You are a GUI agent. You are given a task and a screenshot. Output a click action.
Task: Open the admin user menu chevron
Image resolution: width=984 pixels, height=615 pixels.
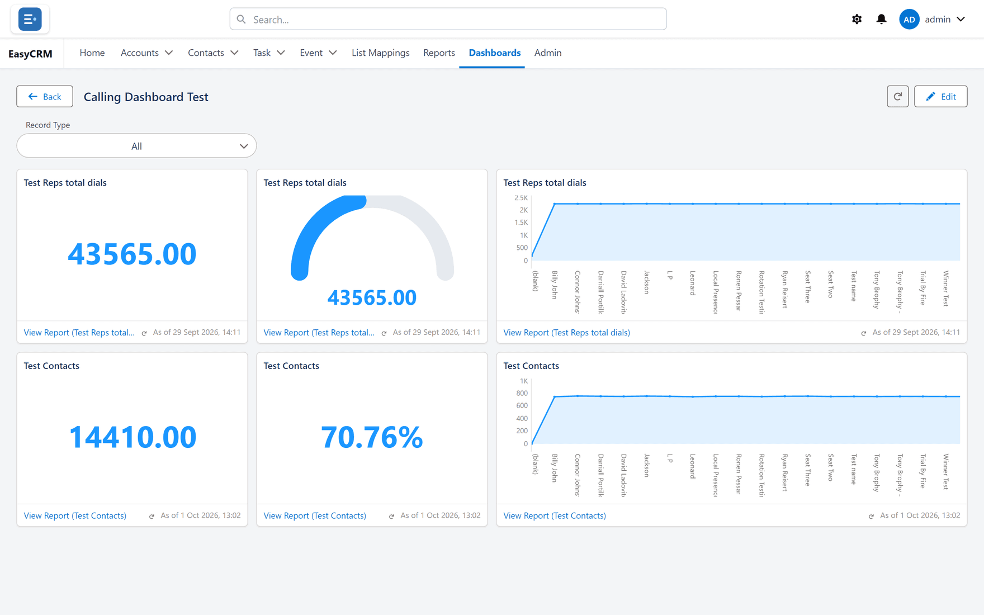pos(961,19)
